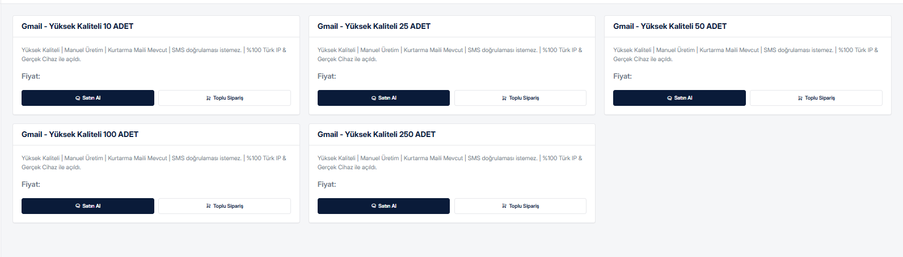
Task: Open bulk order for Gmail 25 ADET
Action: (520, 98)
